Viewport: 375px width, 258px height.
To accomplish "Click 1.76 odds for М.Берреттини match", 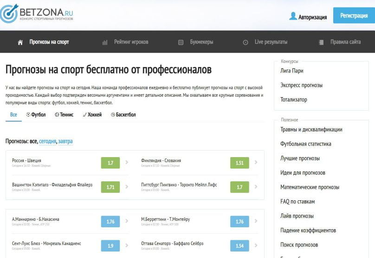I will (x=239, y=222).
